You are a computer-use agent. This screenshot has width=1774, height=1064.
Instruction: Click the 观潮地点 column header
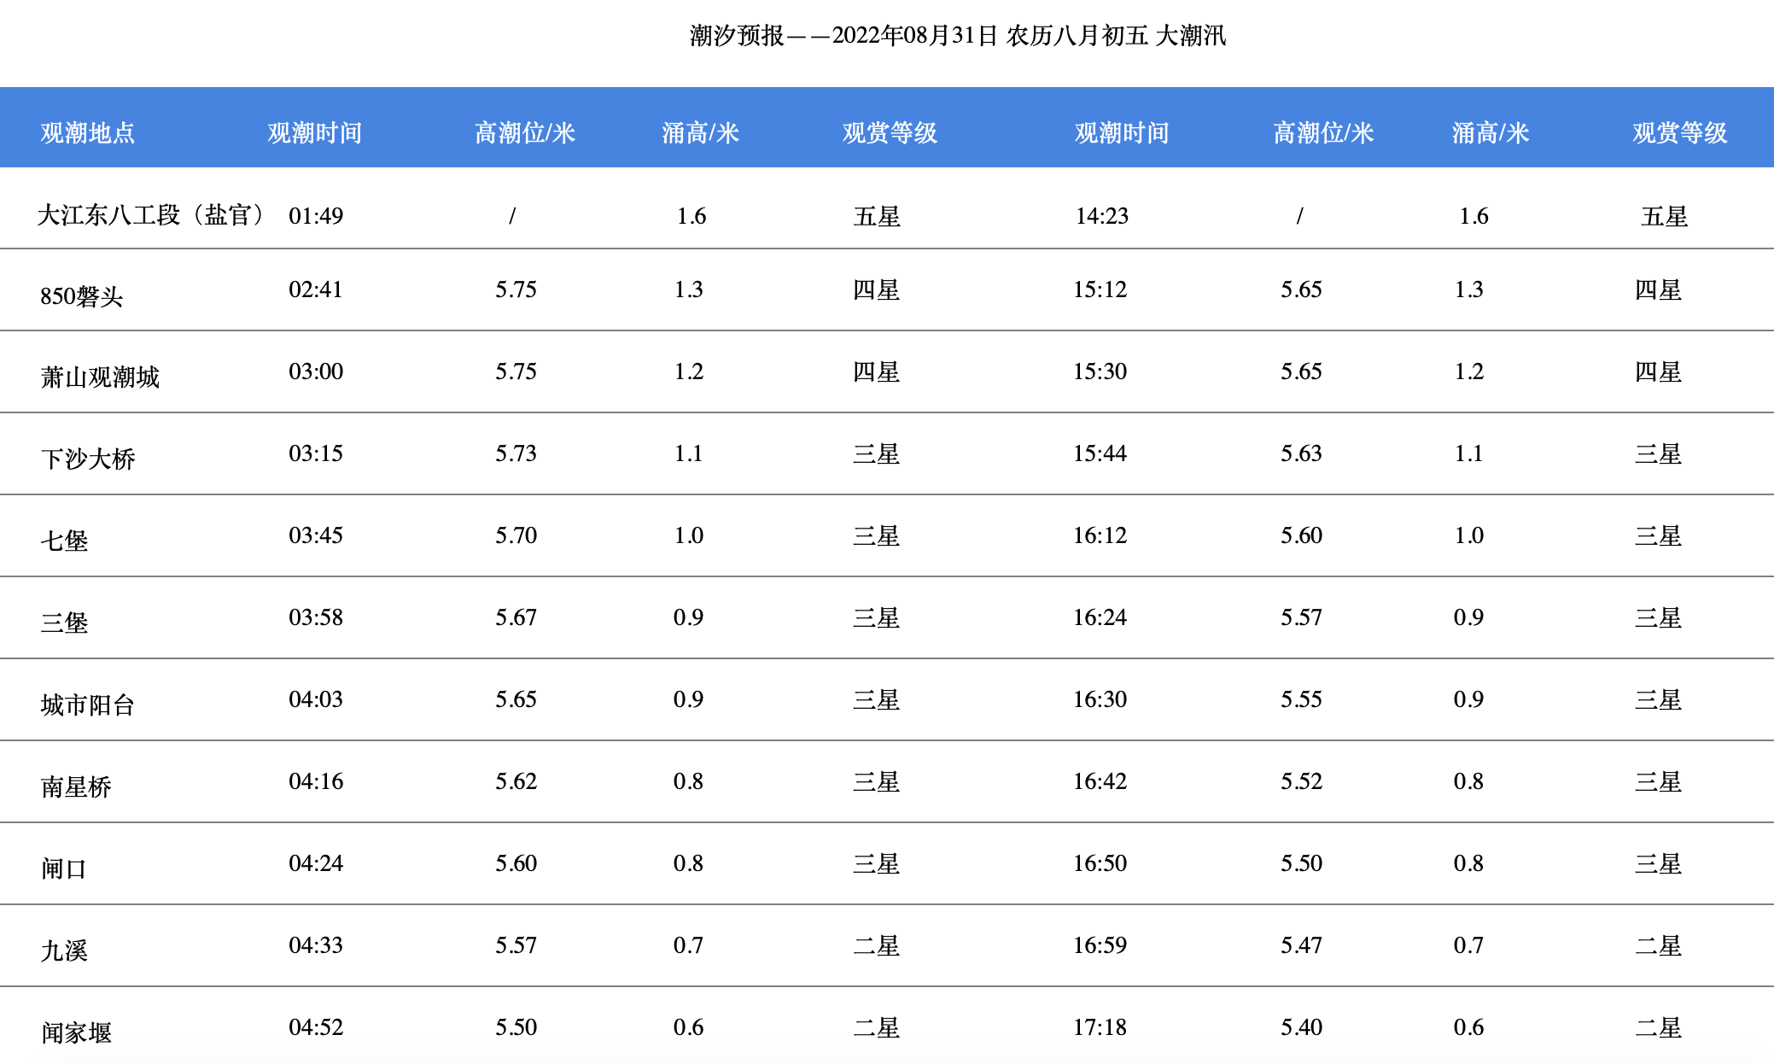coord(87,132)
